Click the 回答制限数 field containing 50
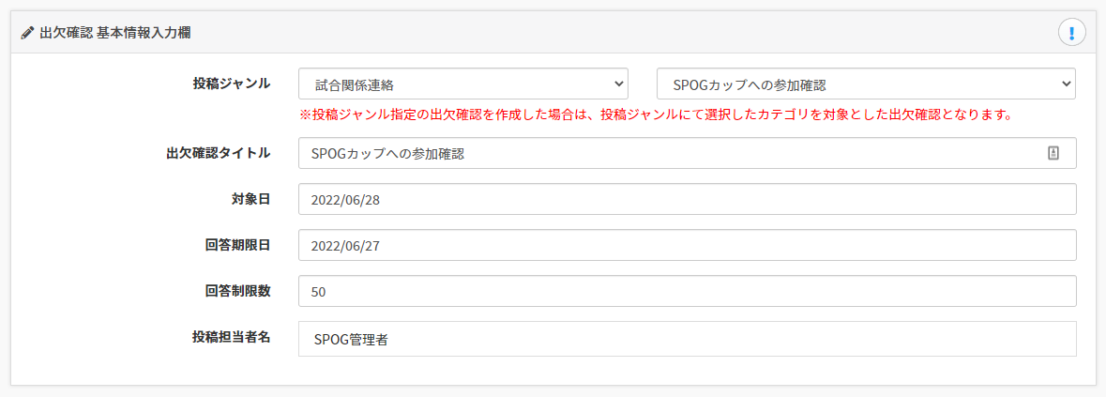 (688, 291)
